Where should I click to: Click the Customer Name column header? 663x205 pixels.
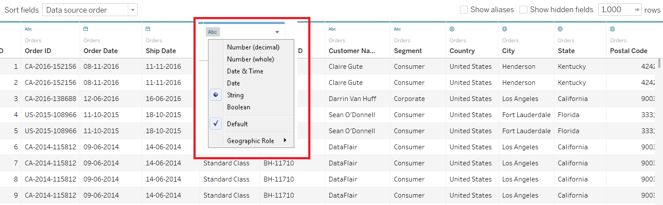[x=352, y=51]
